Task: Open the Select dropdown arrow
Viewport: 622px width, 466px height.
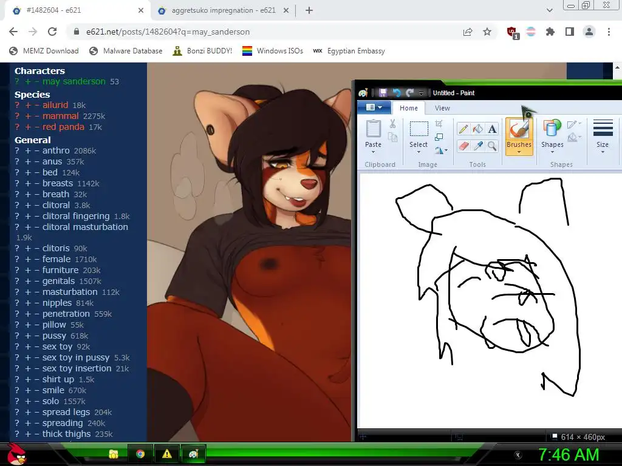Action: coord(419,152)
